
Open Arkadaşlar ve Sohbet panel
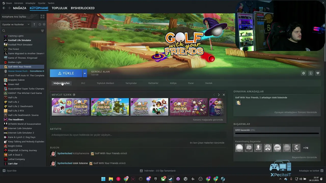(x=311, y=171)
